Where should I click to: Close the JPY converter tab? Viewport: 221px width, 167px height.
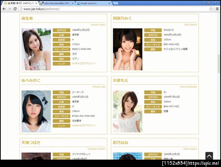click(73, 3)
